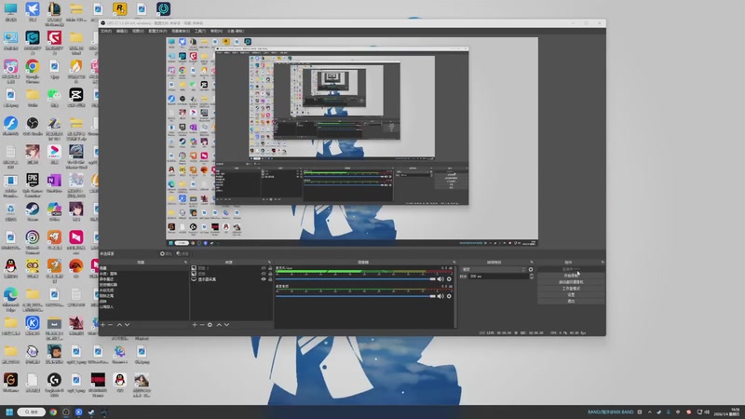745x419 pixels.
Task: Remove selected scene with minus icon
Action: coord(110,324)
